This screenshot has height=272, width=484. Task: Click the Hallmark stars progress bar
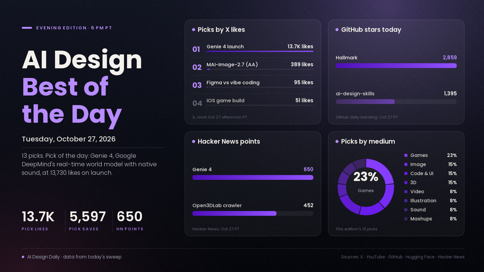(396, 66)
